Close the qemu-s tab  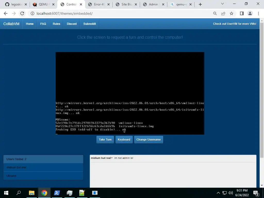[191, 5]
